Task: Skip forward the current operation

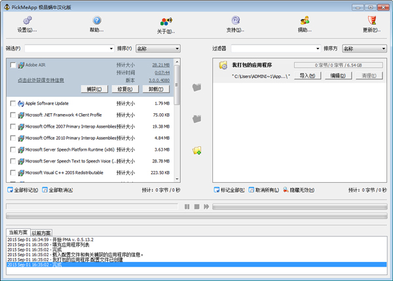Action: point(206,206)
